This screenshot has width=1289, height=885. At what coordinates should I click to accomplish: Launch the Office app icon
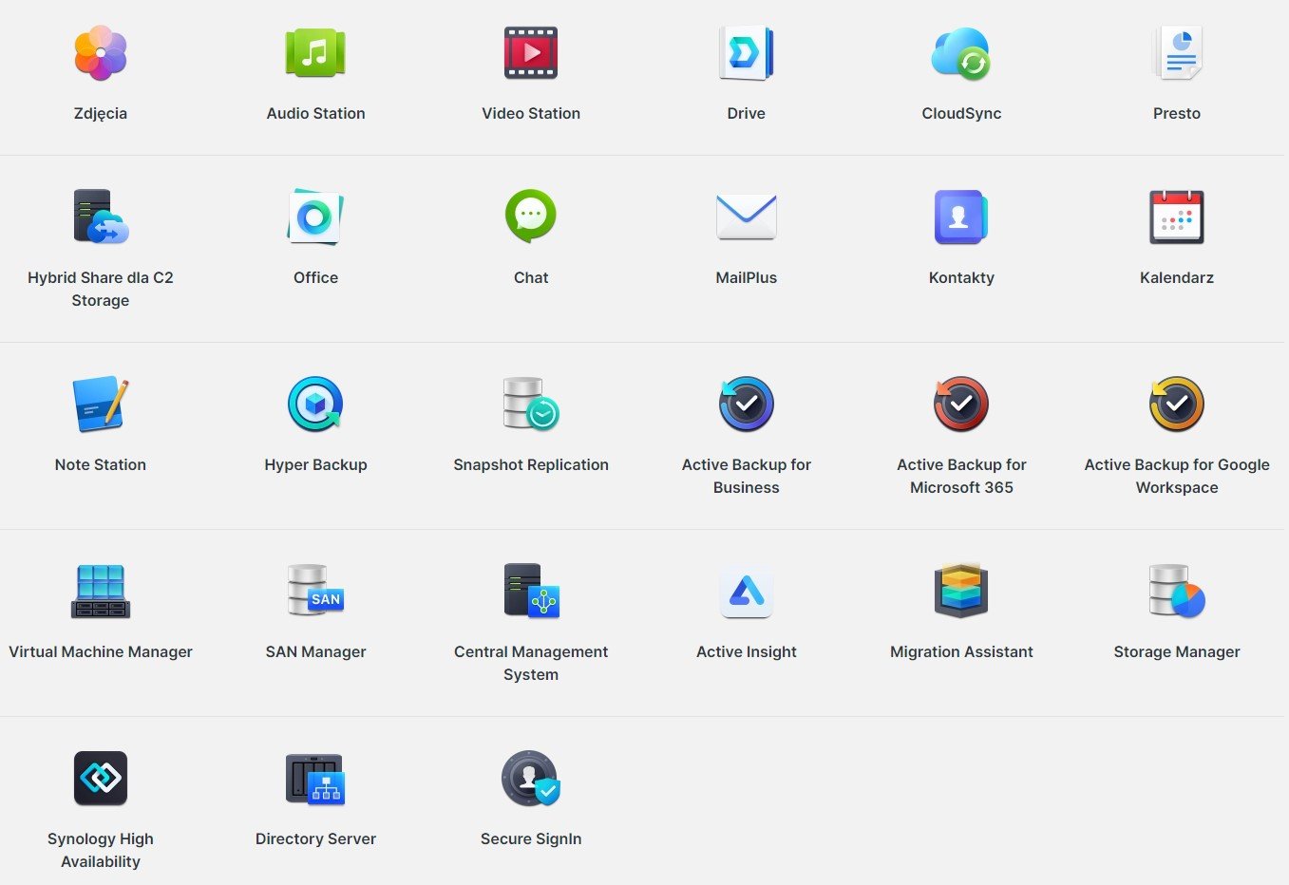tap(315, 217)
